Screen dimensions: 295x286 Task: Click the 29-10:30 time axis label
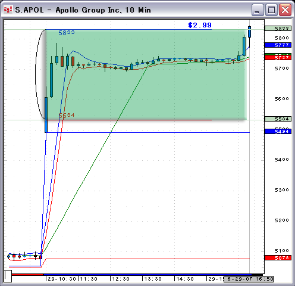[62, 279]
